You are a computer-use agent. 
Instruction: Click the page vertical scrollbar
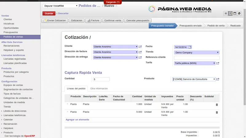(245, 57)
